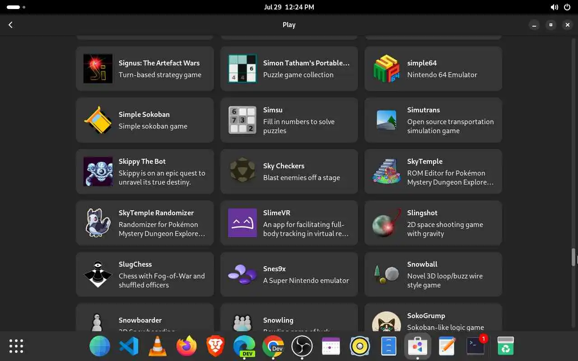Image resolution: width=578 pixels, height=361 pixels.
Task: Open the blue globe browser in the dock
Action: coord(100,346)
